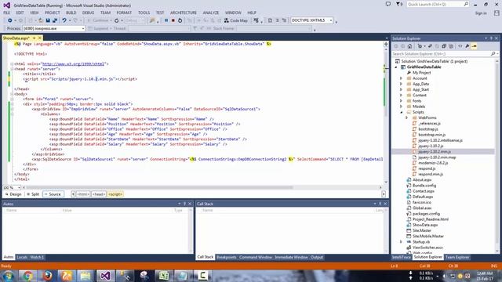
Task: Click the Undo toolbar icon
Action: click(64, 20)
